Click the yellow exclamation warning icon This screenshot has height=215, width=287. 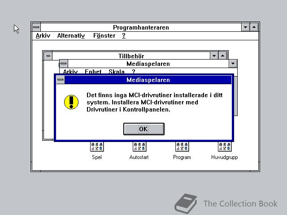[71, 102]
